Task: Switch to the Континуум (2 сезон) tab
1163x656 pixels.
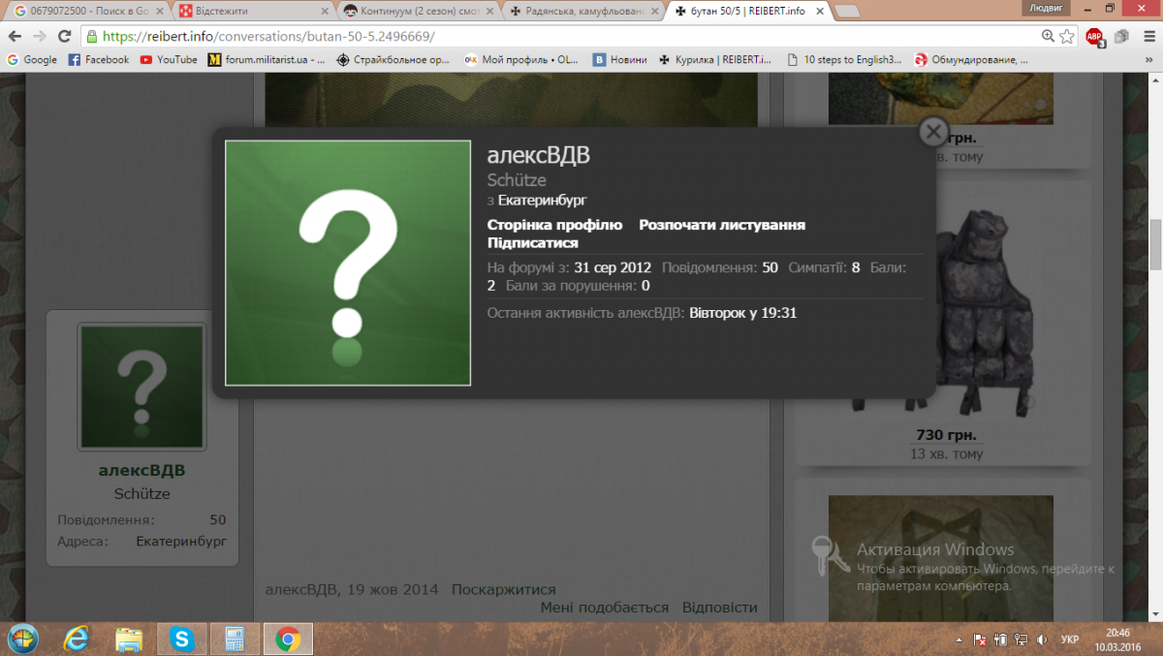Action: pos(417,12)
